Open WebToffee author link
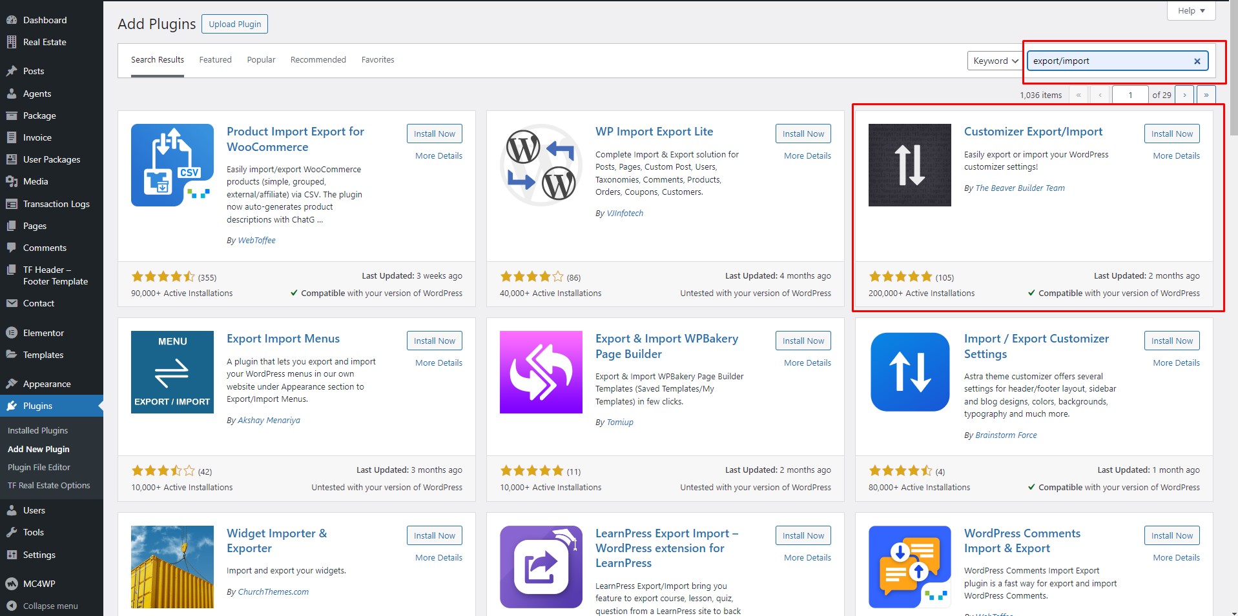Image resolution: width=1238 pixels, height=616 pixels. point(256,240)
